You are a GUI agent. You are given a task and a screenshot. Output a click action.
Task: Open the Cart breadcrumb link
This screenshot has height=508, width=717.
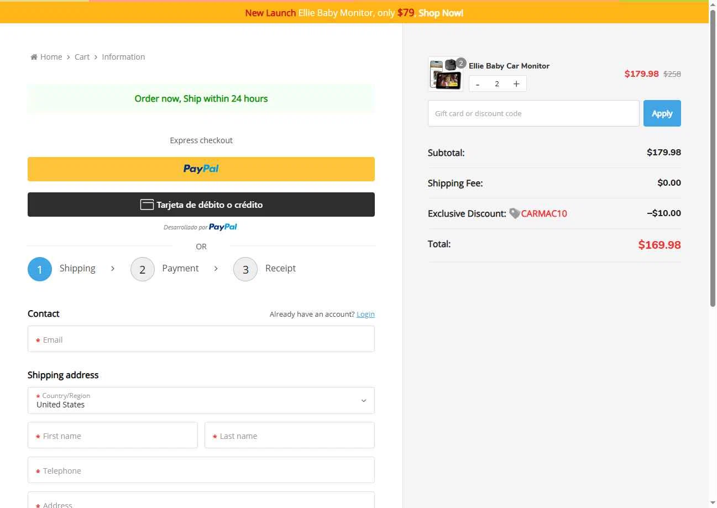[82, 57]
